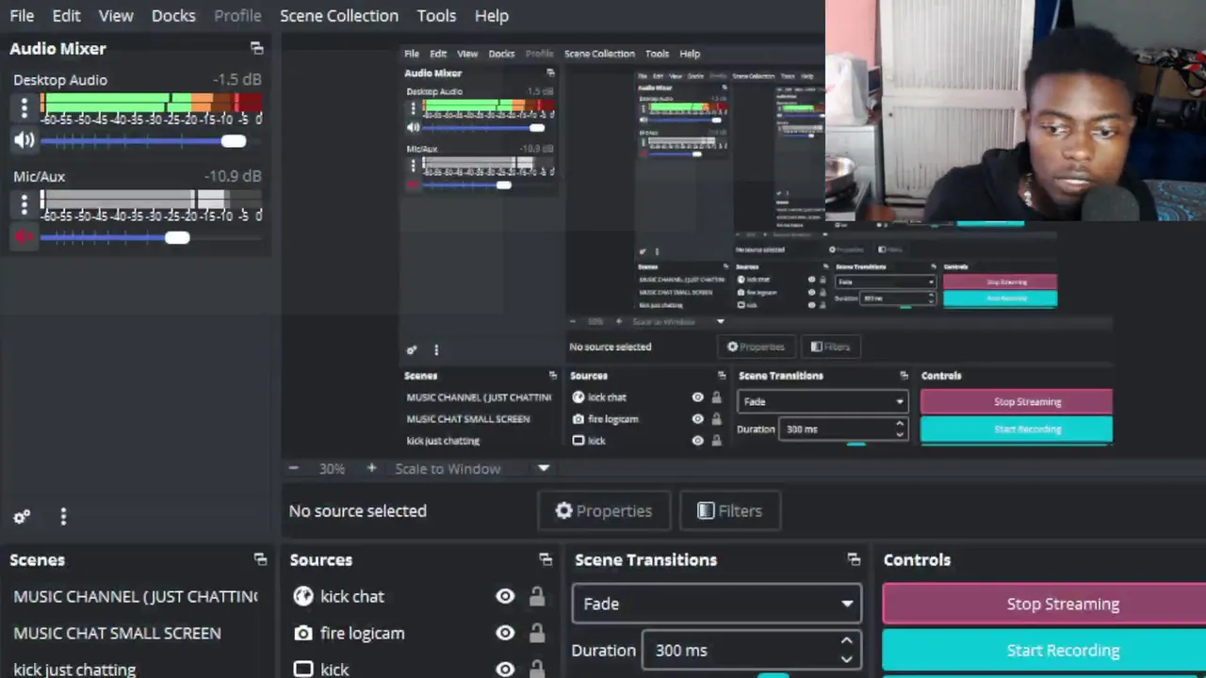
Task: Open the Help menu
Action: pos(492,15)
